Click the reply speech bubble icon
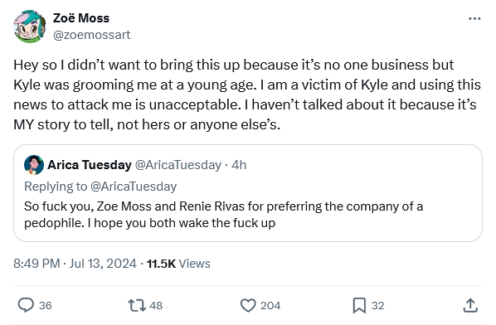496x325 pixels. 26,305
